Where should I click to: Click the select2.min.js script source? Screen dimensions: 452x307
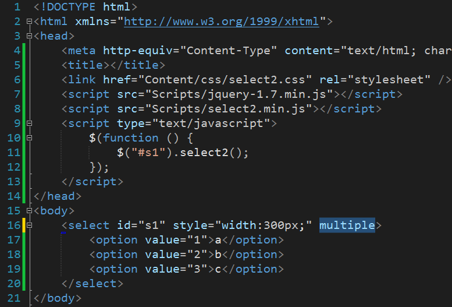point(229,109)
